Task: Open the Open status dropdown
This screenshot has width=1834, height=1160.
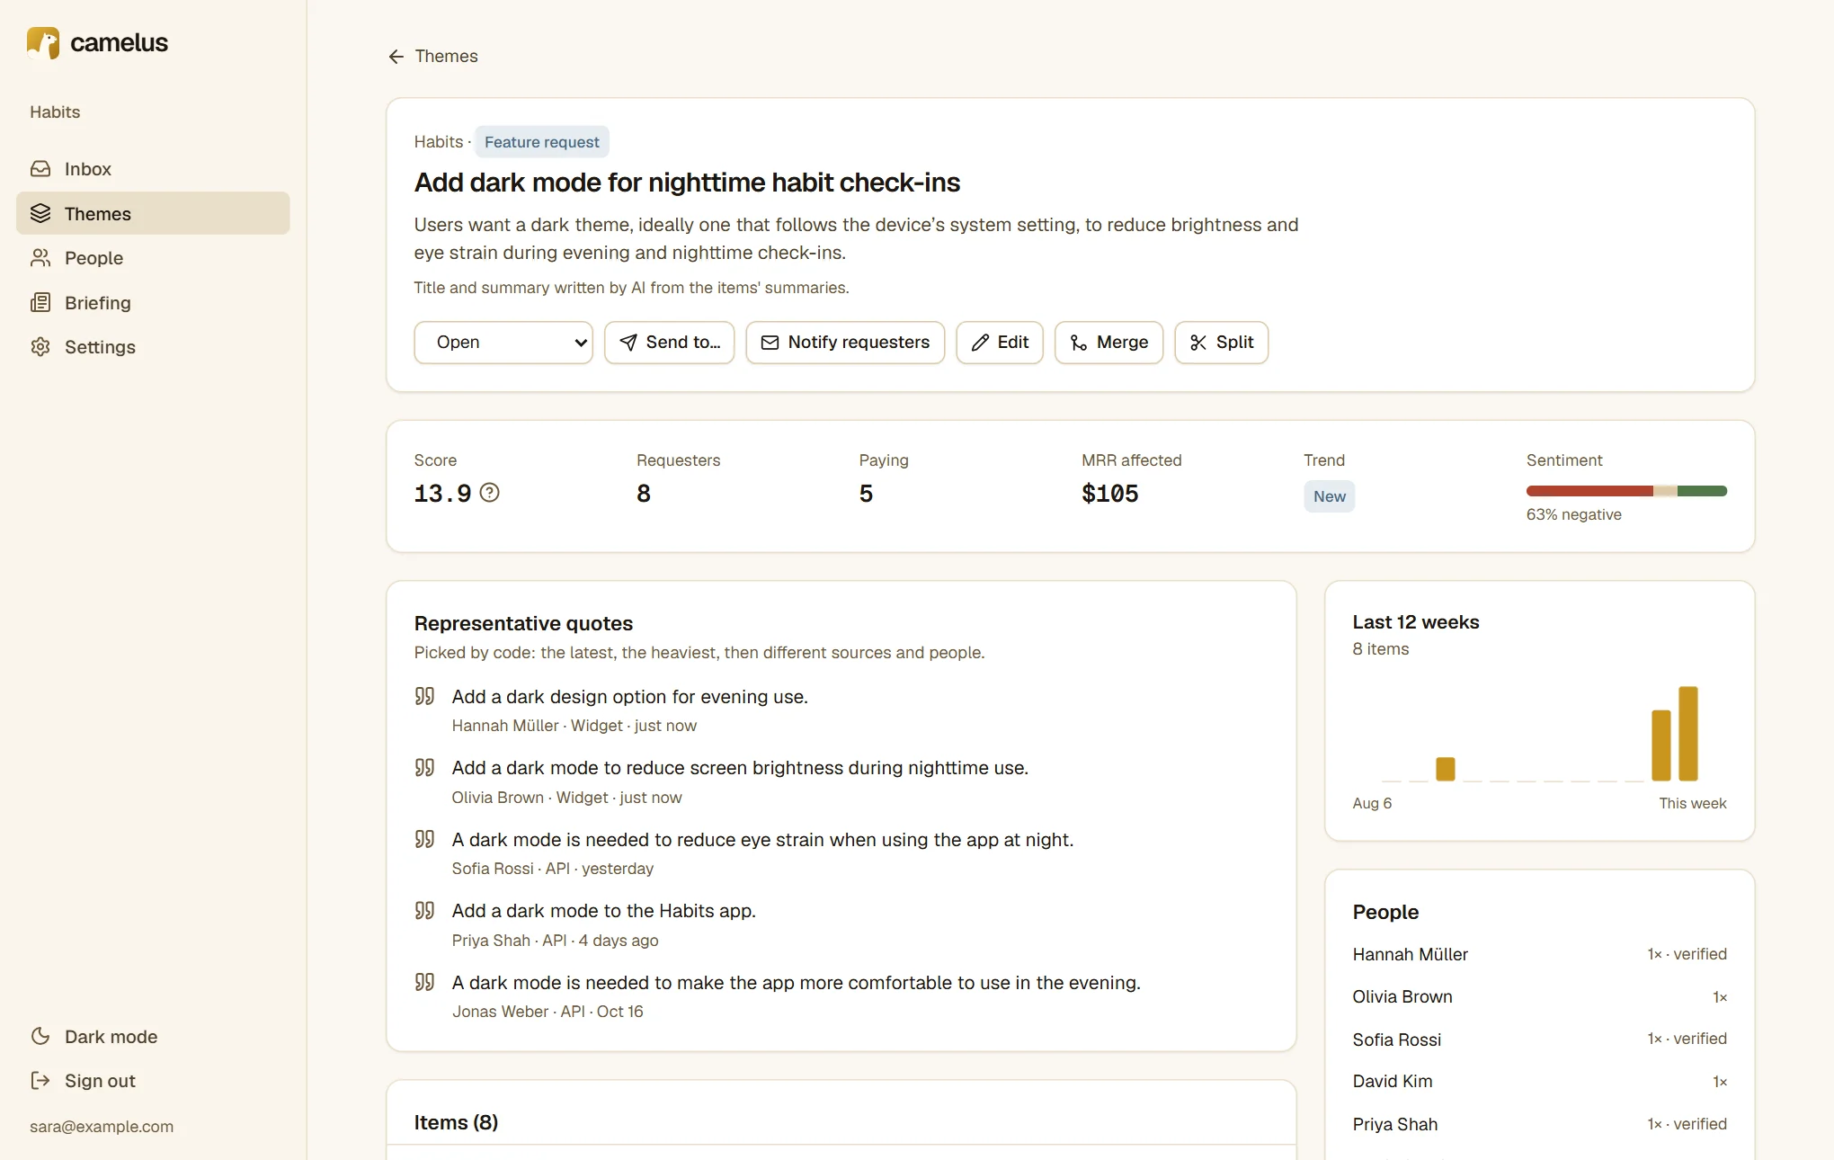Action: [x=503, y=343]
